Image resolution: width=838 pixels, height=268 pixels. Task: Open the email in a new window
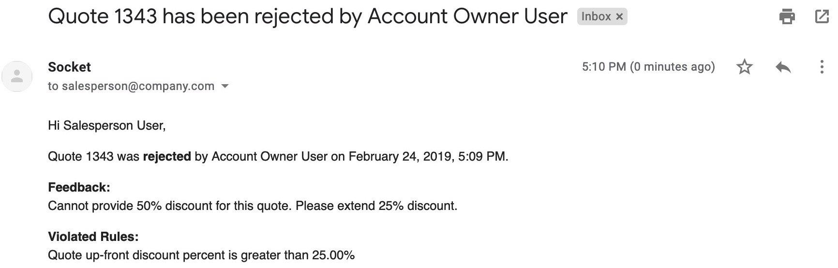click(x=822, y=16)
